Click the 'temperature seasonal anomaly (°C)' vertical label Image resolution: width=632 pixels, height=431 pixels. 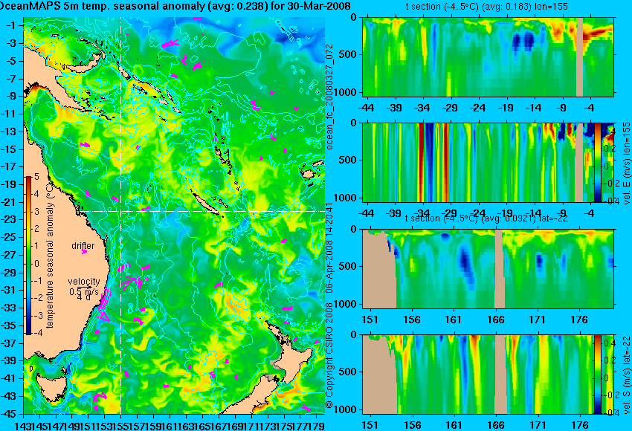point(50,255)
